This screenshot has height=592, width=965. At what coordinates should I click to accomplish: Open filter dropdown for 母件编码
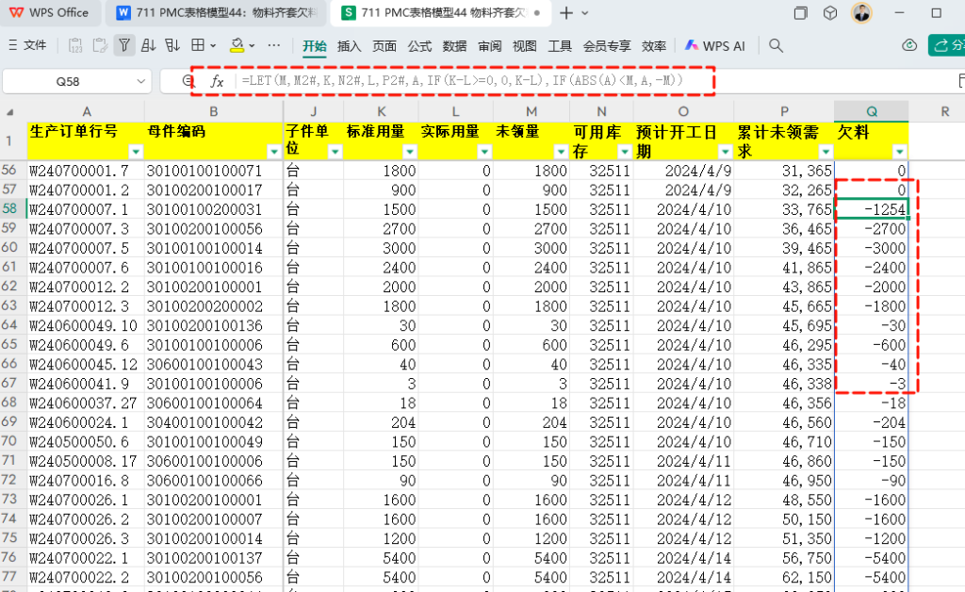(x=274, y=152)
